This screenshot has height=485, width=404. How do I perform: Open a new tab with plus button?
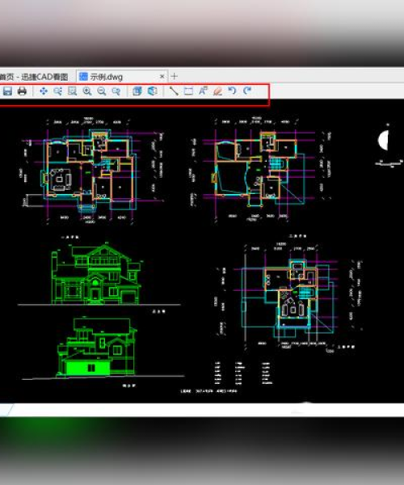[x=174, y=76]
